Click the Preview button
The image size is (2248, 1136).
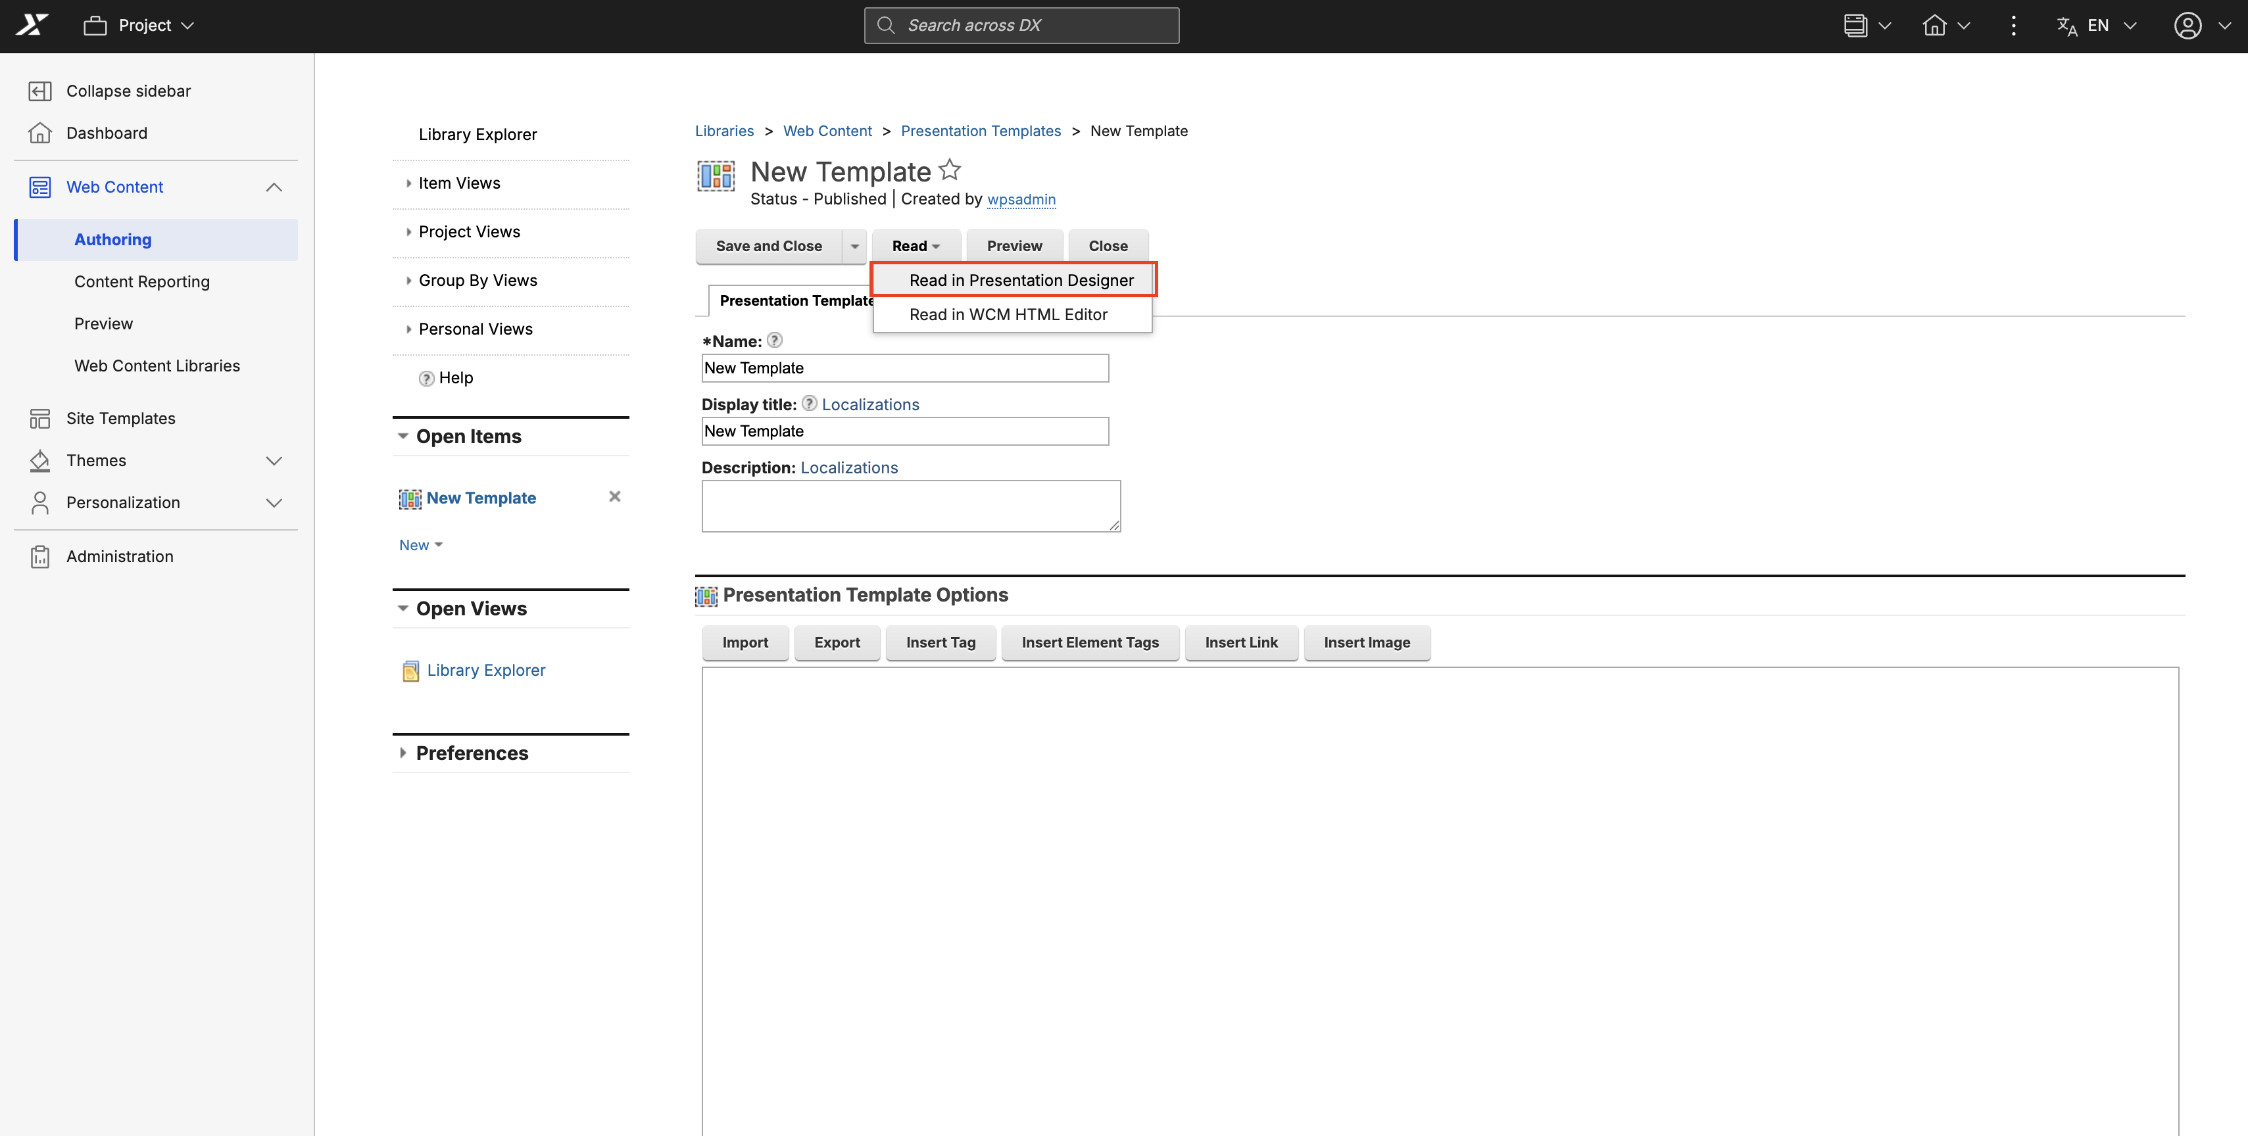point(1014,246)
